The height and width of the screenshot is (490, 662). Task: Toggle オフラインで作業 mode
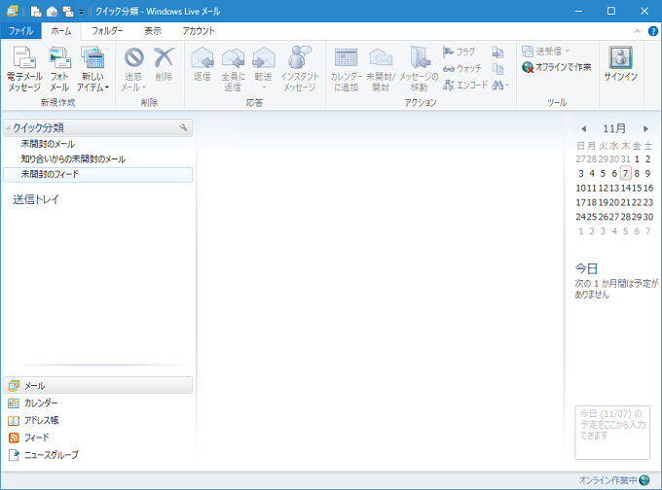[557, 67]
